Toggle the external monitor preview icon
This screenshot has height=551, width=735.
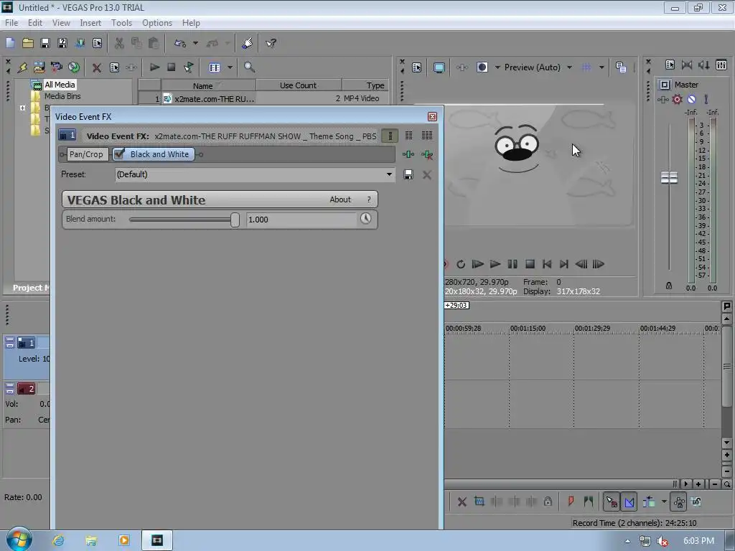pyautogui.click(x=439, y=67)
